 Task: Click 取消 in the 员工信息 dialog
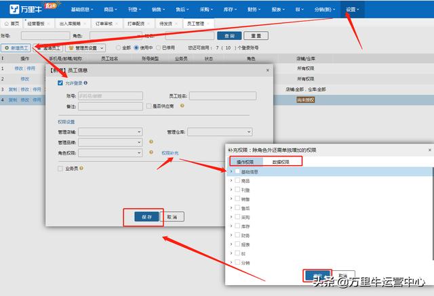click(172, 217)
